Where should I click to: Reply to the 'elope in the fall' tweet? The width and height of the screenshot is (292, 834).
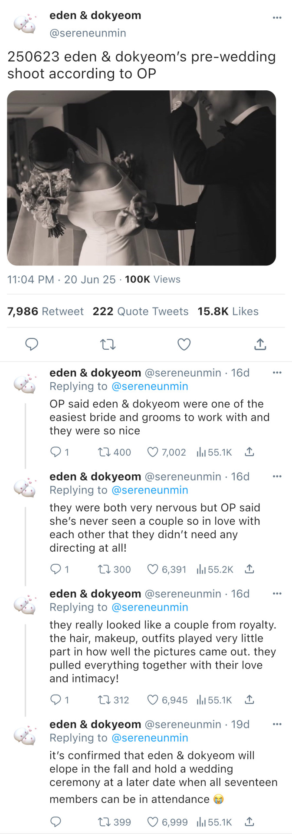56,822
